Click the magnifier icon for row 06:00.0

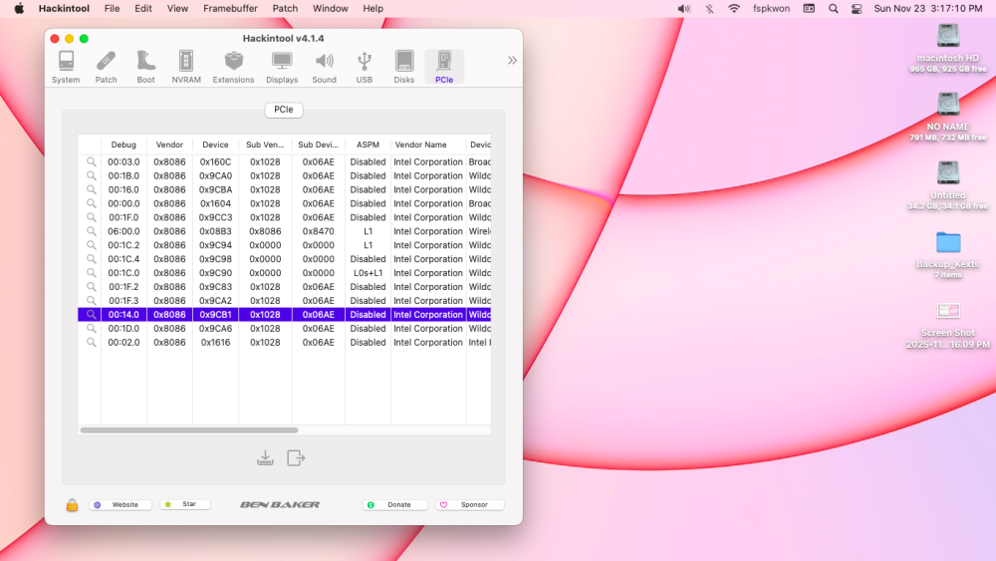[x=92, y=231]
